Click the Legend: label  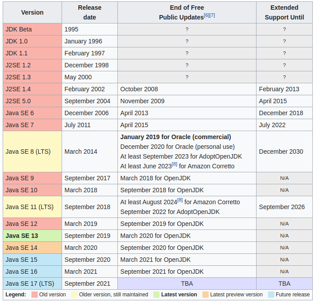click(16, 295)
